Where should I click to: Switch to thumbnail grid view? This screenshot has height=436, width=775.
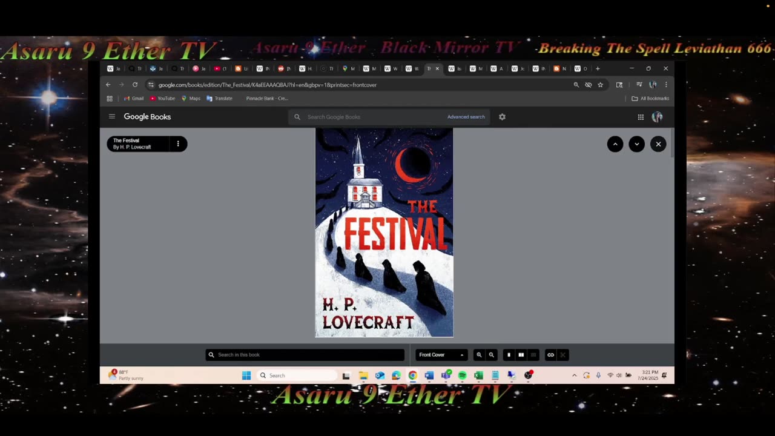click(533, 355)
